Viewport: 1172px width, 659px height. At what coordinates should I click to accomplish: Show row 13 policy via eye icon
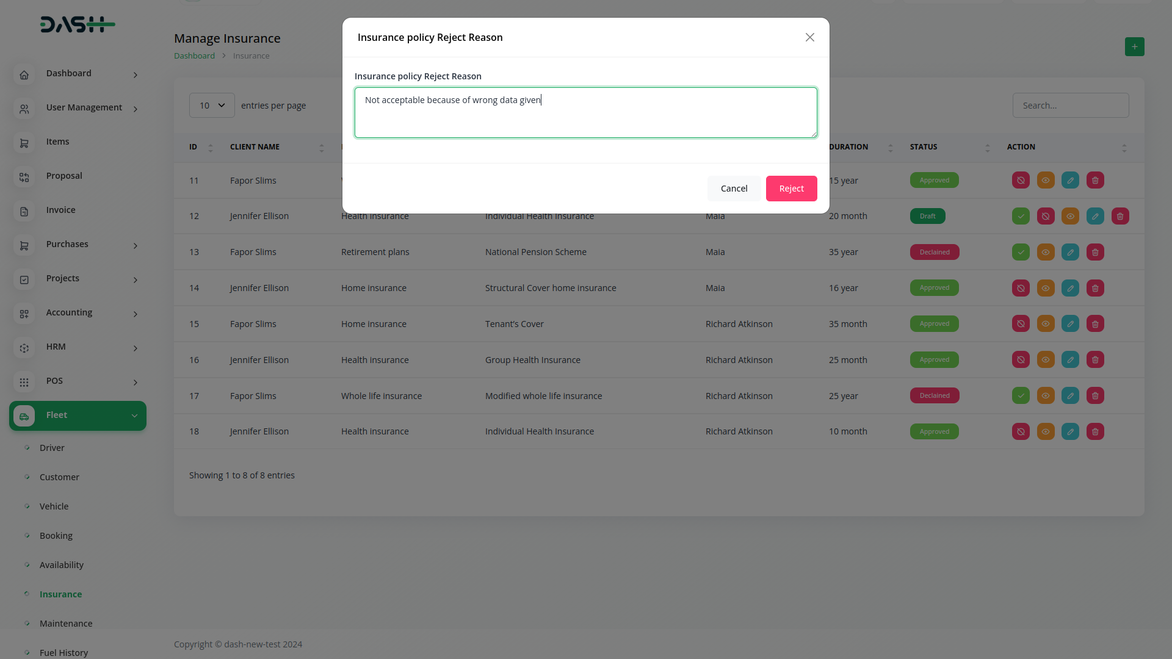pyautogui.click(x=1046, y=253)
